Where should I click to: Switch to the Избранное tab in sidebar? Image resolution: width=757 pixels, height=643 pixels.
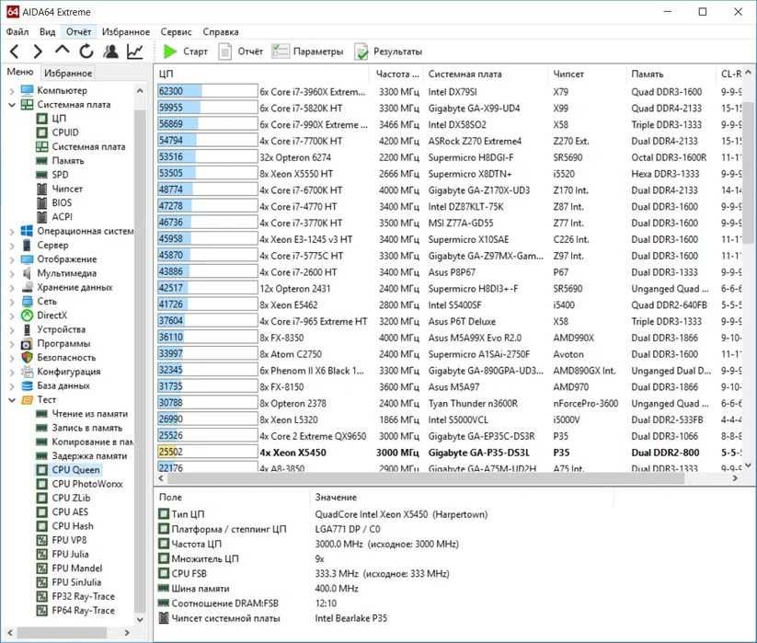(x=68, y=73)
